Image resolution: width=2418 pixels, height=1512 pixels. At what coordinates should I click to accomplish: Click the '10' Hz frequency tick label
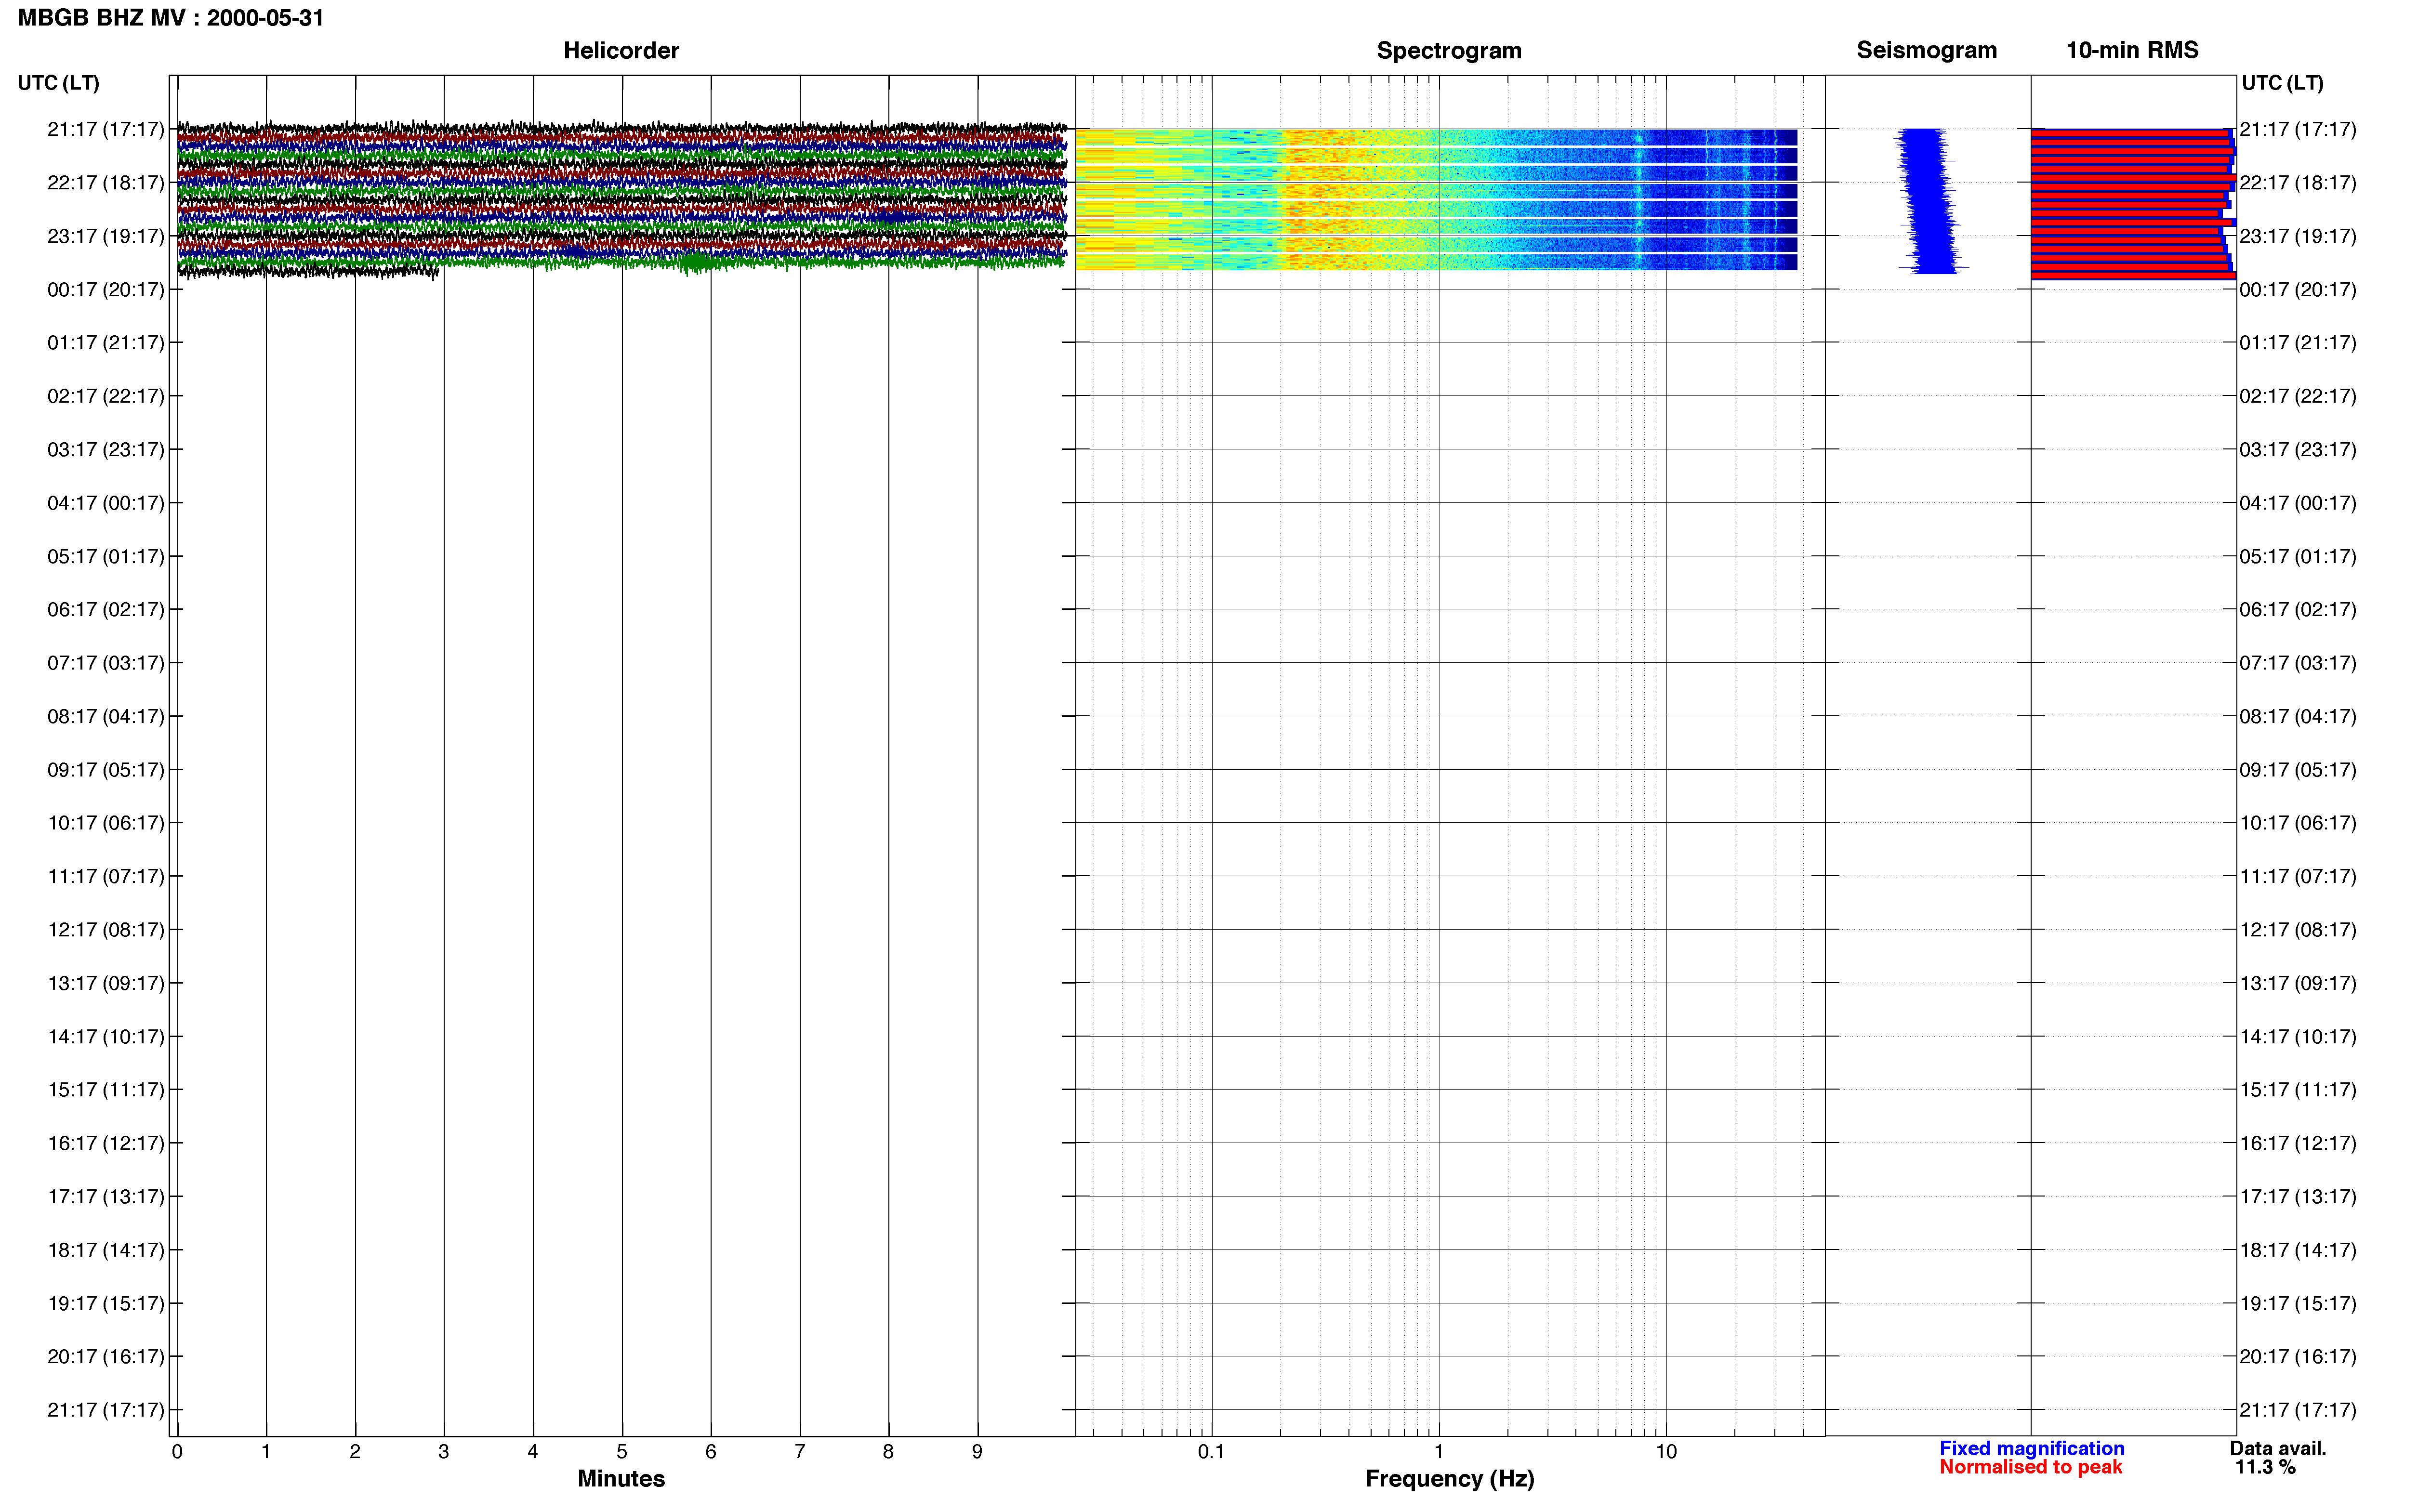[x=1666, y=1452]
